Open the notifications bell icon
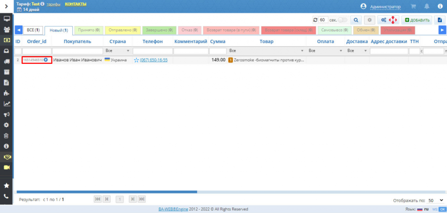Screen dimensions: 447x213 click(427, 6)
